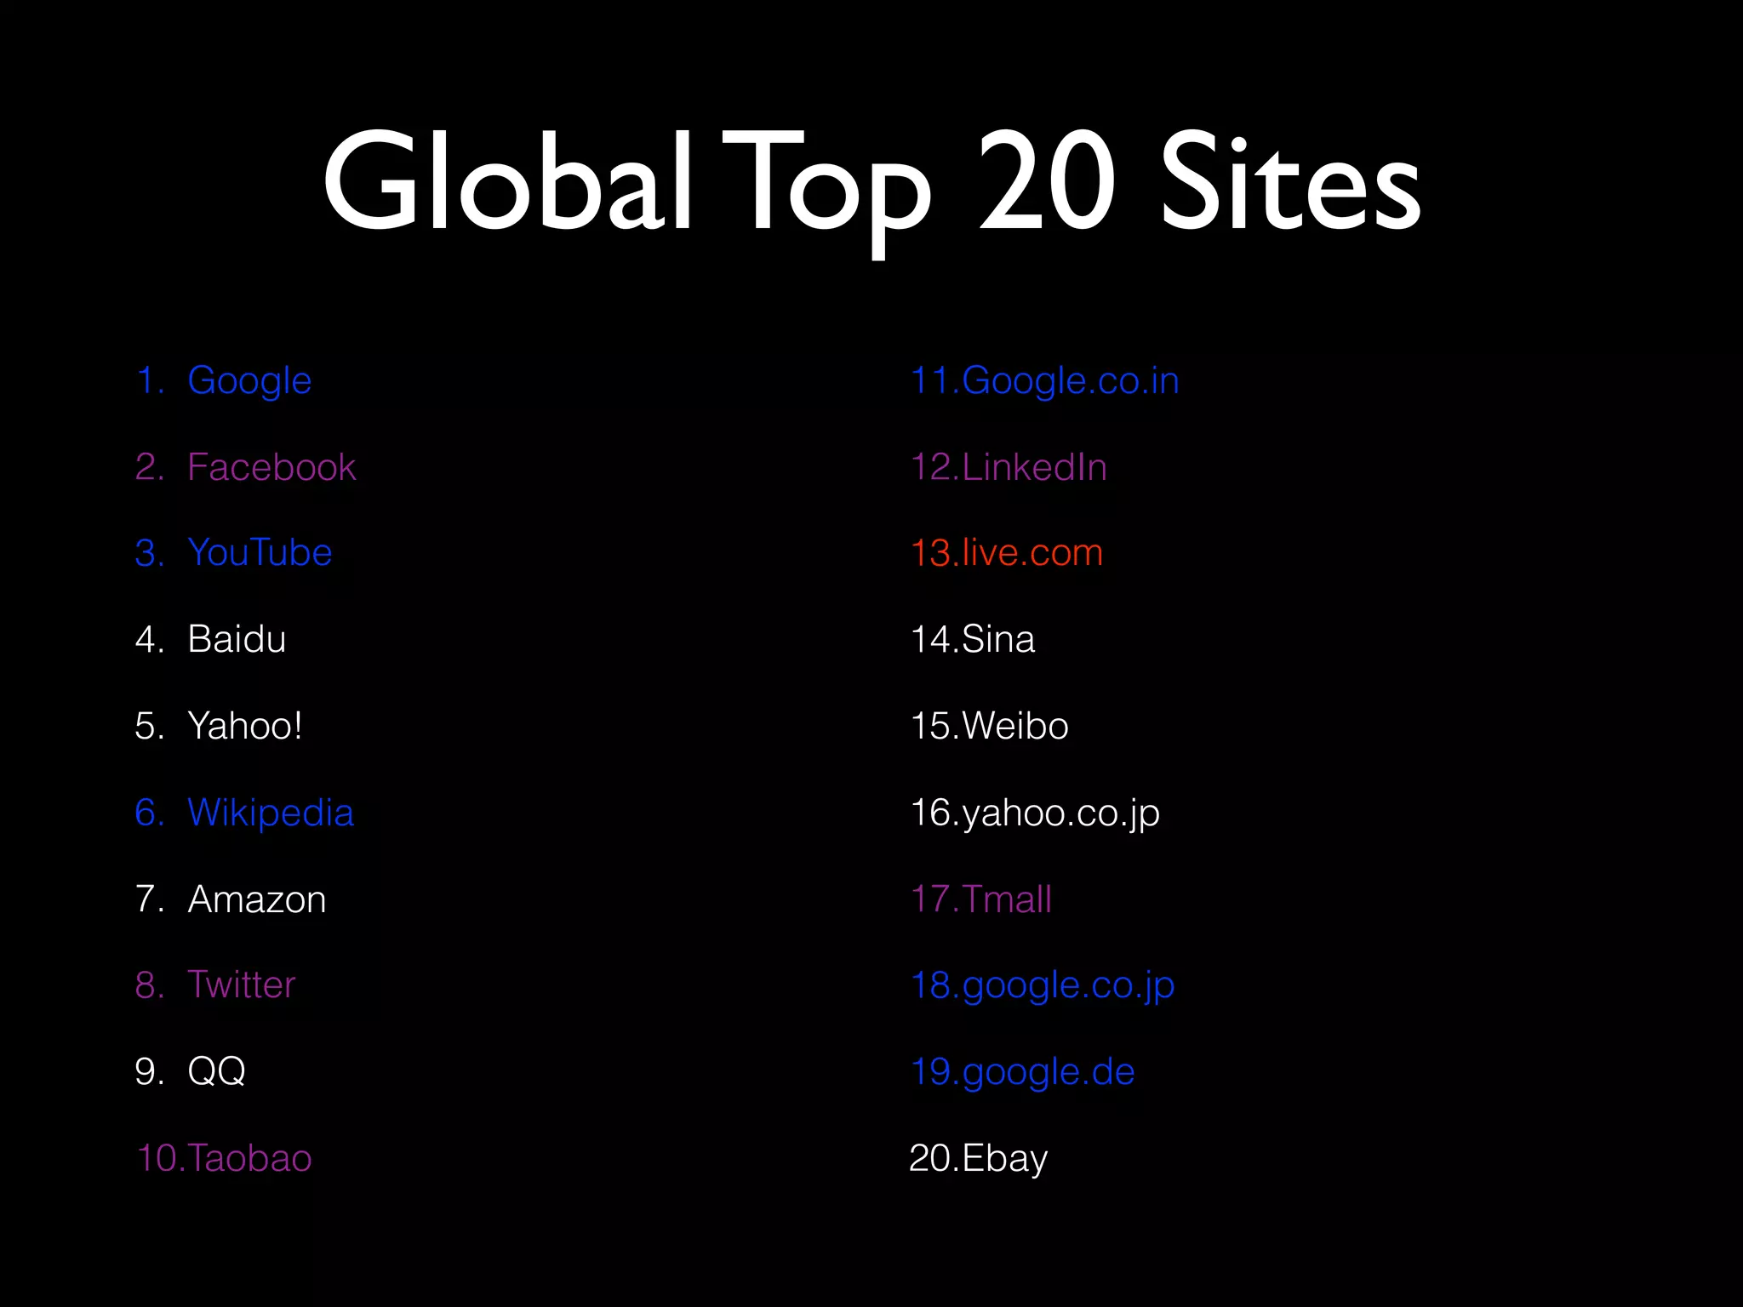Select the "8. Twitter" entry
This screenshot has width=1743, height=1307.
point(215,985)
